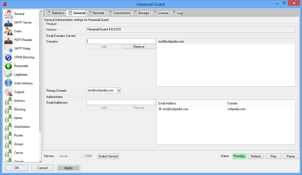302x175 pixels.
Task: Open the Storage tab
Action: [x=141, y=13]
